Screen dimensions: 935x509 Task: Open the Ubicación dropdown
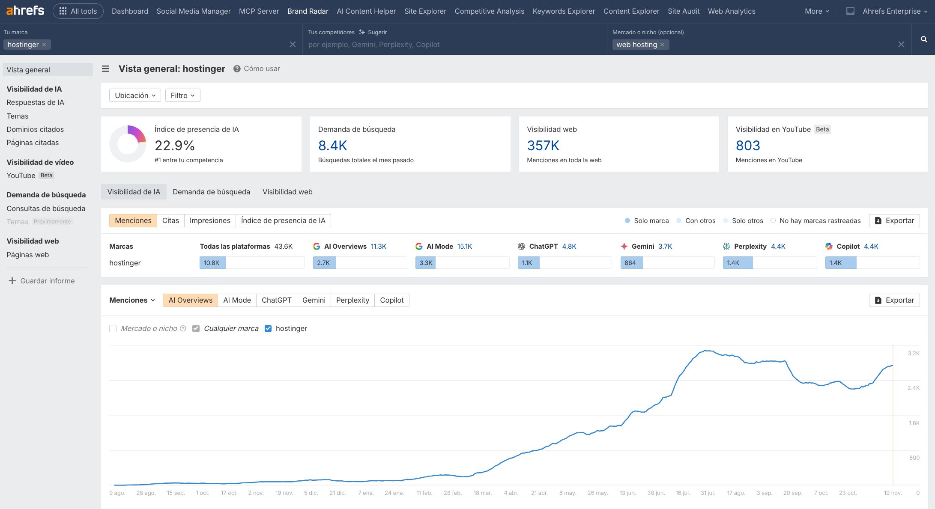(x=135, y=95)
